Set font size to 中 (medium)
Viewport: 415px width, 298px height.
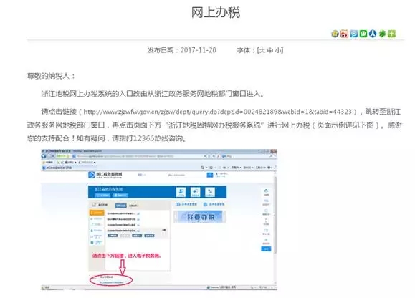(x=270, y=50)
